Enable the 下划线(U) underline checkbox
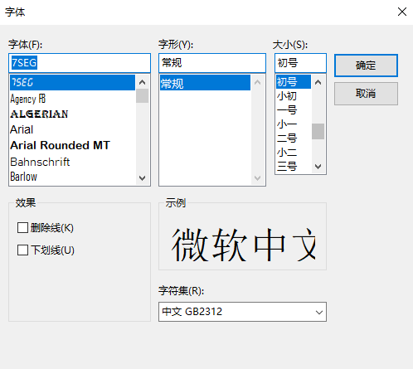Viewport: 413px width, 369px height. point(22,250)
